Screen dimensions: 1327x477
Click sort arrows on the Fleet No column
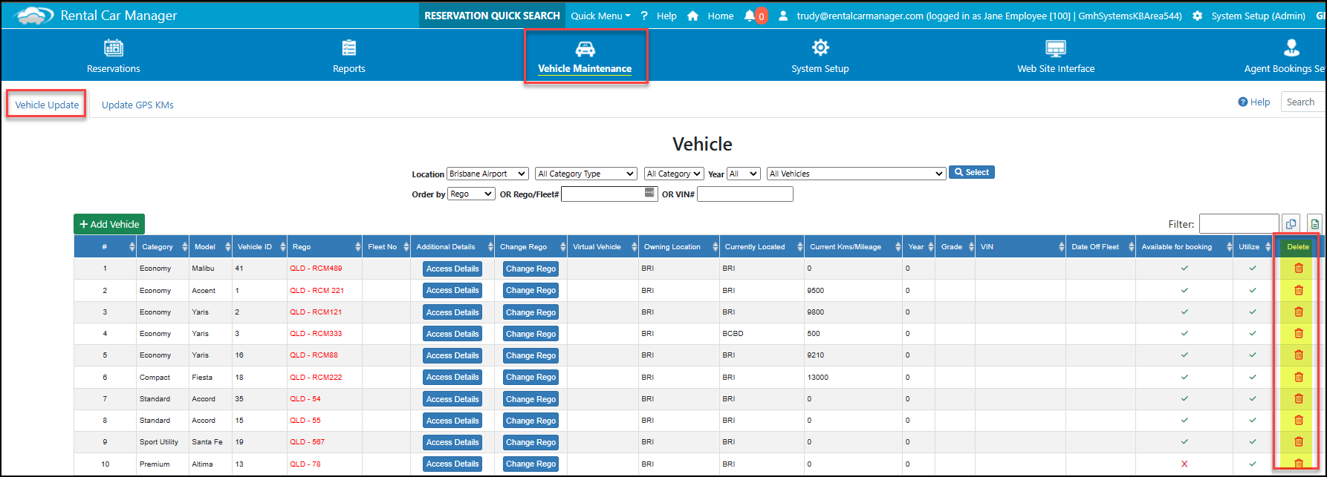[x=405, y=247]
